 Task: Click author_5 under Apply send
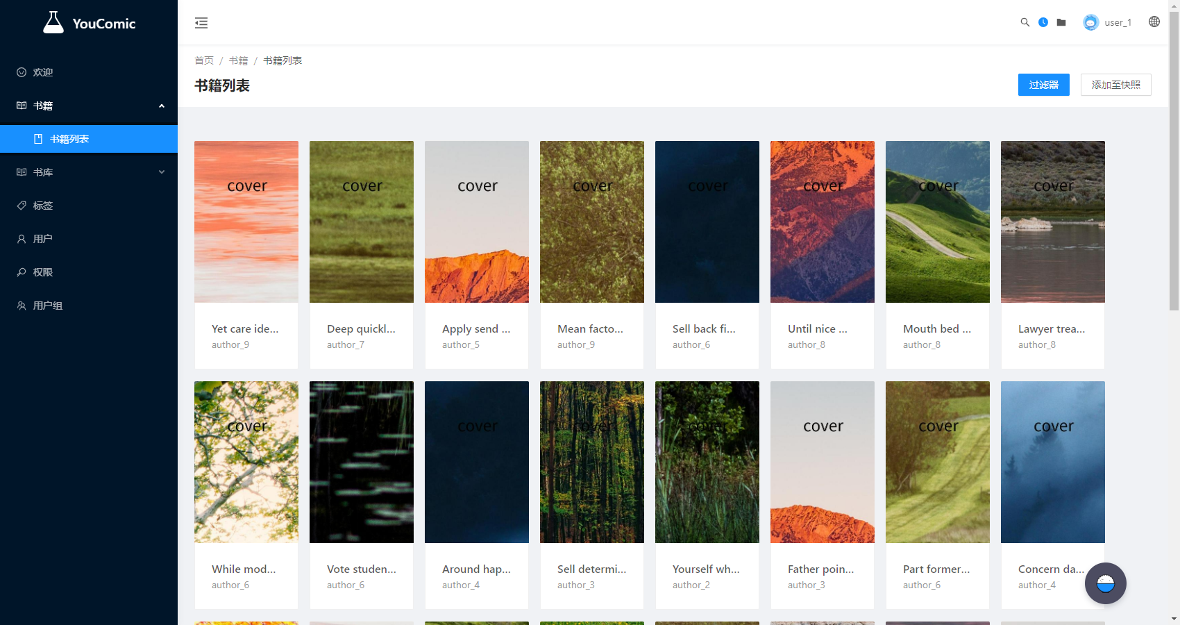(x=461, y=344)
